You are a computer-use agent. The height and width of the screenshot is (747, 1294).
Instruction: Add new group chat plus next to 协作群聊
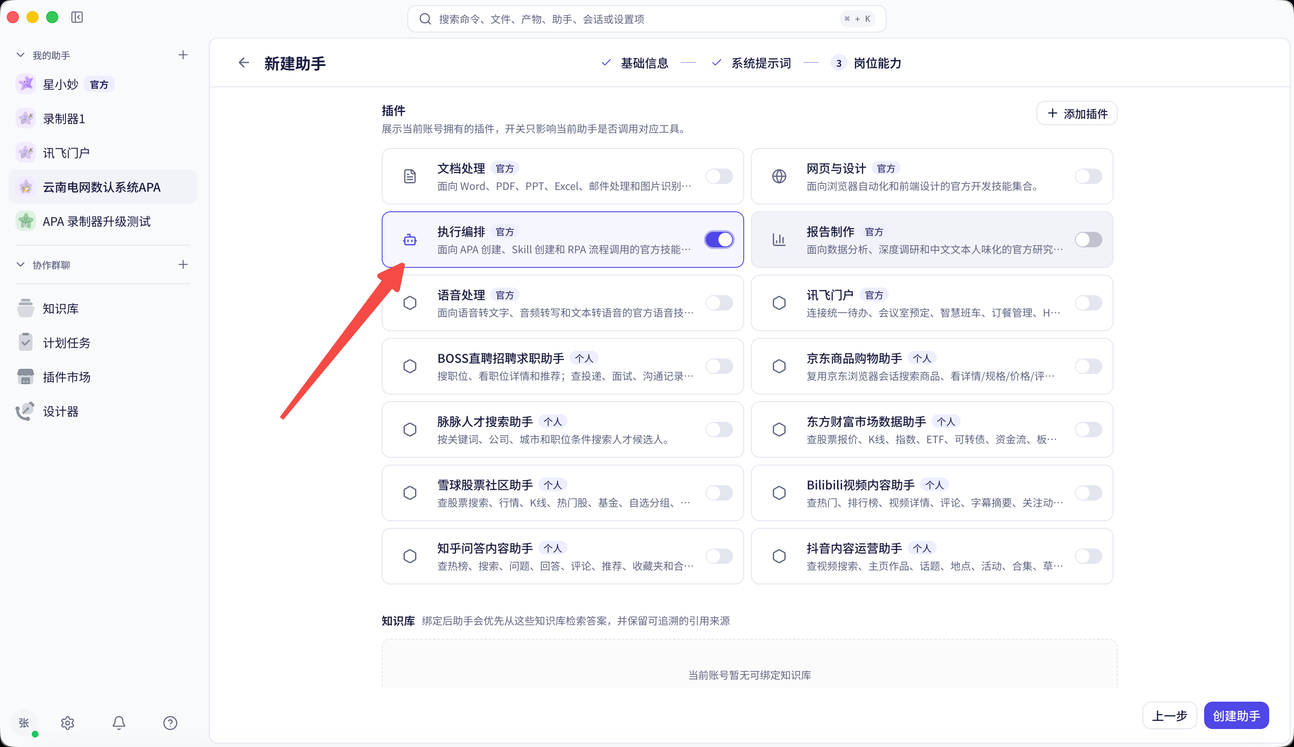point(183,264)
